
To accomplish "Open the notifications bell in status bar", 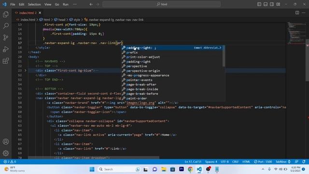I will 304,162.
